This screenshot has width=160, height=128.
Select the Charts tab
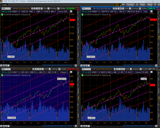(4, 5)
